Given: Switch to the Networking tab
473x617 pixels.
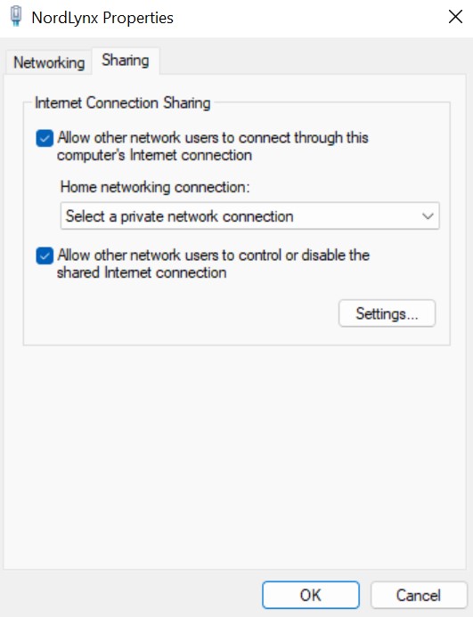Looking at the screenshot, I should (x=49, y=62).
